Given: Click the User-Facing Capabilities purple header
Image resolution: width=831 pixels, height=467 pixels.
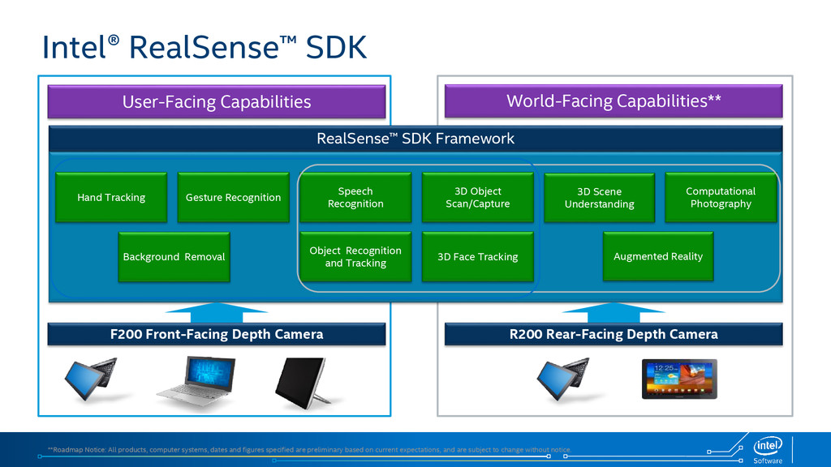Looking at the screenshot, I should [216, 101].
